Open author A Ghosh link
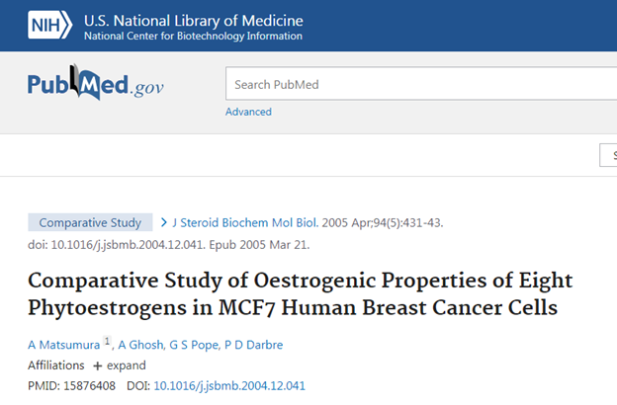Screen dimensions: 617x405 (x=140, y=345)
